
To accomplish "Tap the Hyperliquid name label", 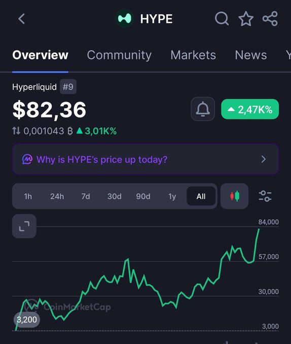I will 34,87.
